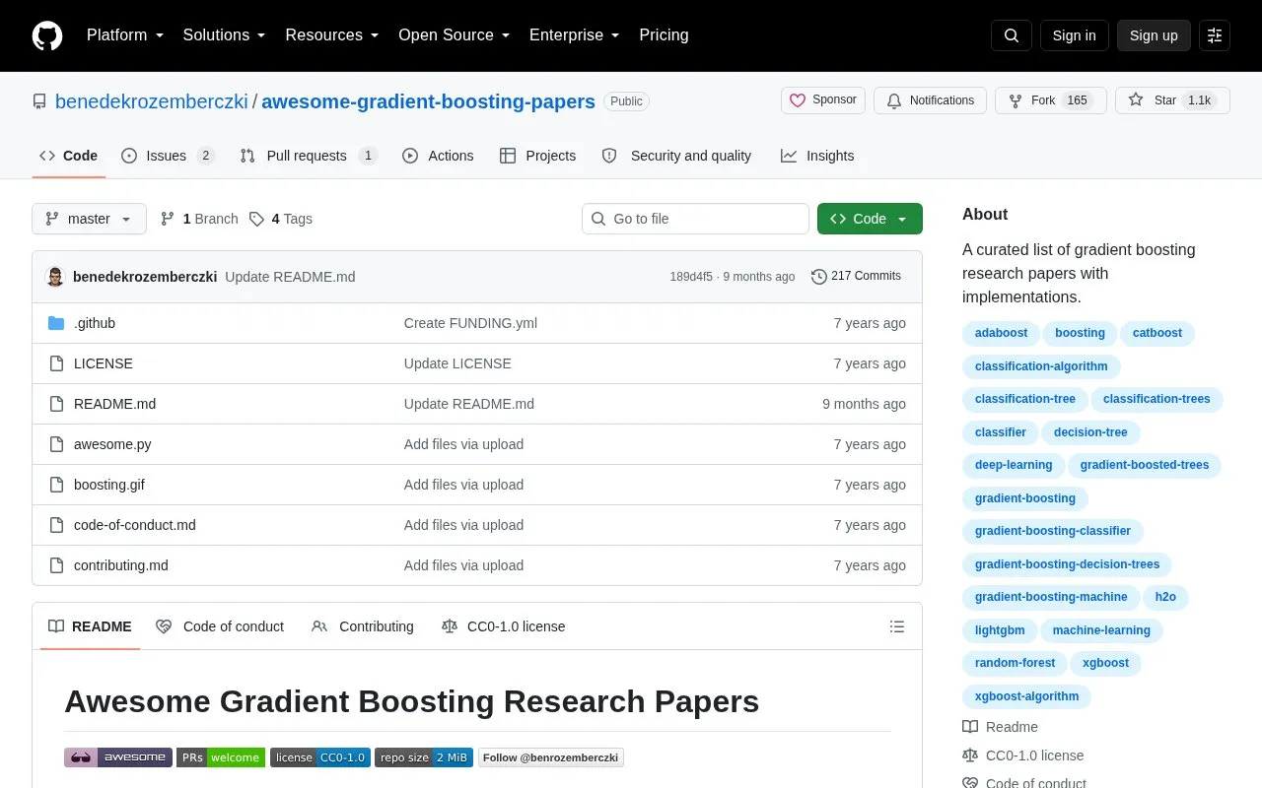The image size is (1262, 788).
Task: Fork the repository
Action: 1051,100
